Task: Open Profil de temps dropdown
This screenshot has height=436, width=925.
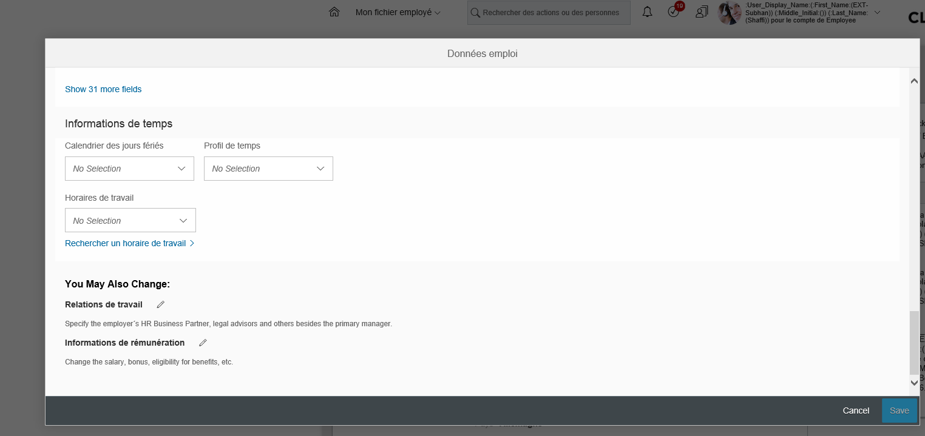Action: [268, 169]
